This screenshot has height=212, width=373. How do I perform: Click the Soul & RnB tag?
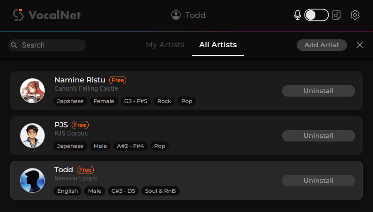(160, 191)
